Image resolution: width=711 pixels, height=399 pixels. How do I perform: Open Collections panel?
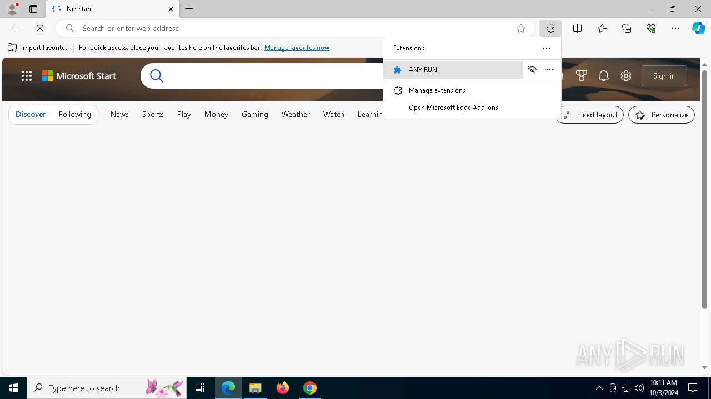click(x=627, y=28)
